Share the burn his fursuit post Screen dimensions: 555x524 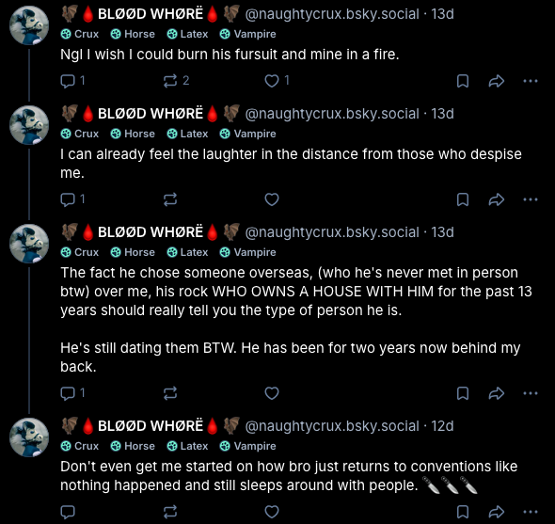point(497,81)
